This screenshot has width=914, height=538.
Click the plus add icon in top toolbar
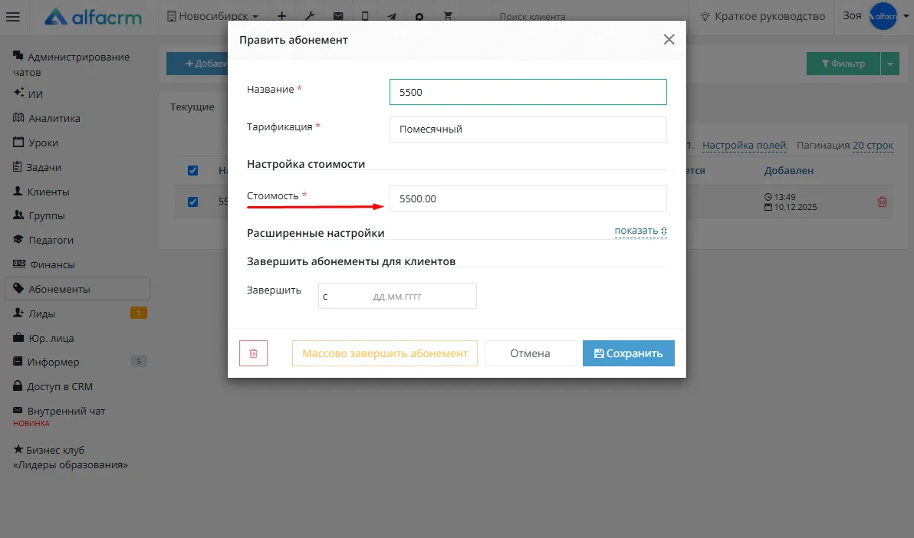pos(281,16)
